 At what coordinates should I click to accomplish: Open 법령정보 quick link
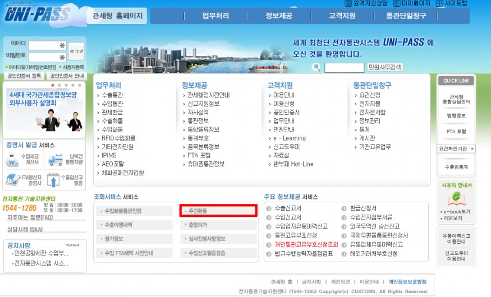pos(456,115)
